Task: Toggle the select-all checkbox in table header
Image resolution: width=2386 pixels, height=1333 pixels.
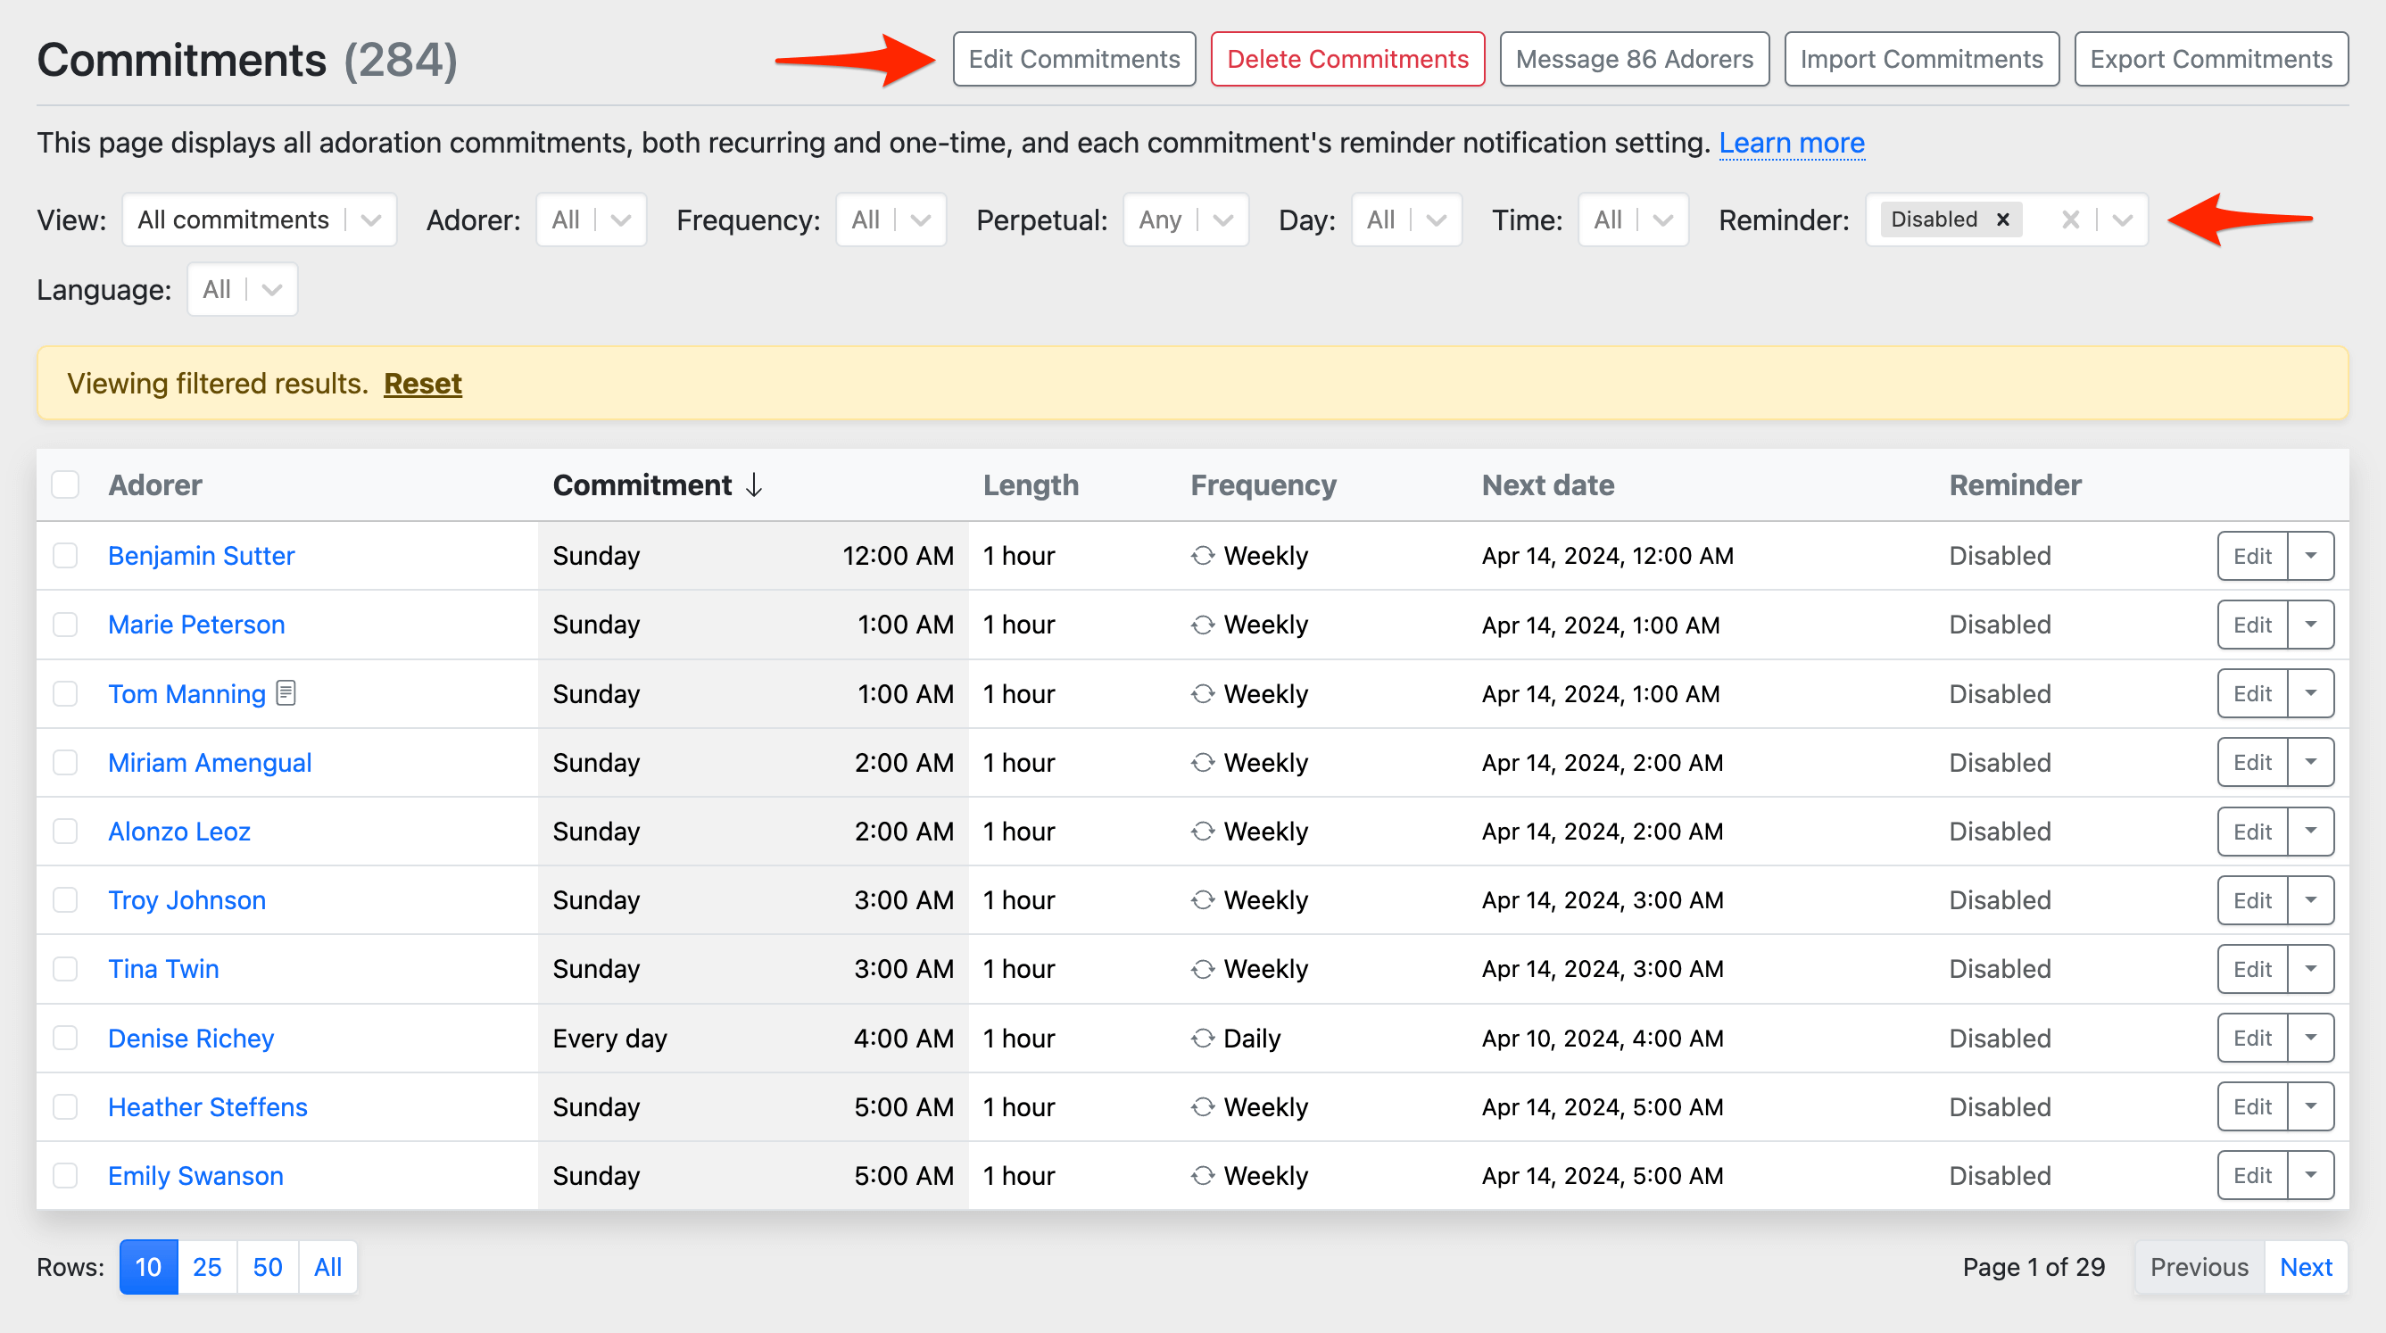Action: pos(65,485)
